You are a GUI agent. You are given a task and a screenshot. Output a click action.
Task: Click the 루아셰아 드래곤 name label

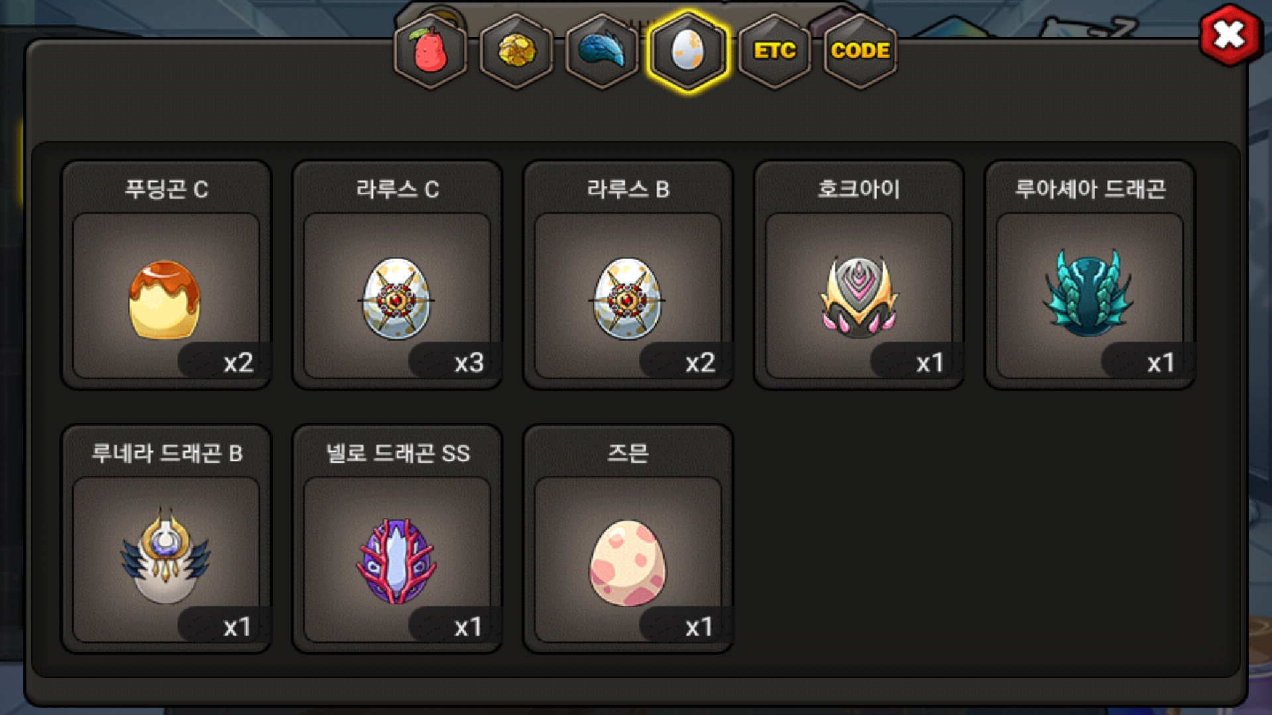pos(1090,189)
